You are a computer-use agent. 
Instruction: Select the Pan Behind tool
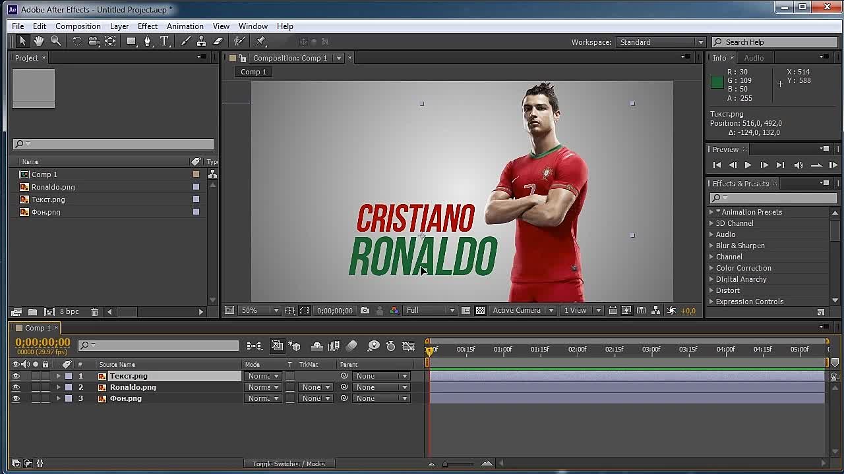coord(110,41)
